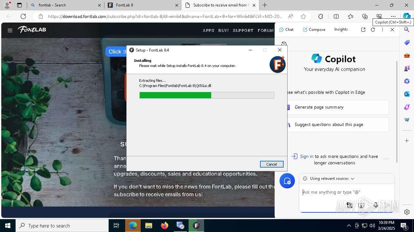Viewport: 414px width, 232px height.
Task: Refresh the Copilot pane
Action: 373,30
